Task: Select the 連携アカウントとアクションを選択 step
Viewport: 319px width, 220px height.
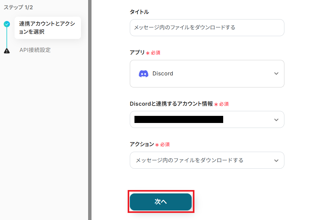Action: [47, 28]
